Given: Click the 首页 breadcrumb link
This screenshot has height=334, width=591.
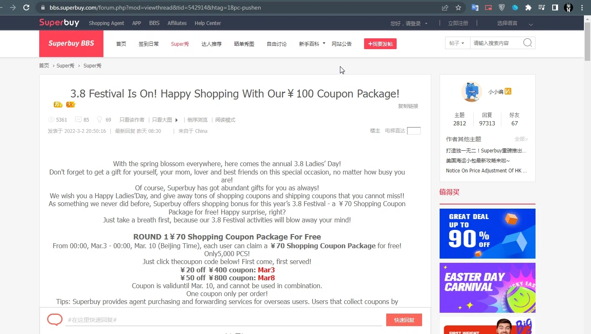Looking at the screenshot, I should click(x=44, y=66).
